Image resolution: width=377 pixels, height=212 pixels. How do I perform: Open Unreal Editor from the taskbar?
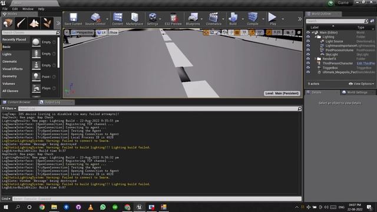click(139, 207)
